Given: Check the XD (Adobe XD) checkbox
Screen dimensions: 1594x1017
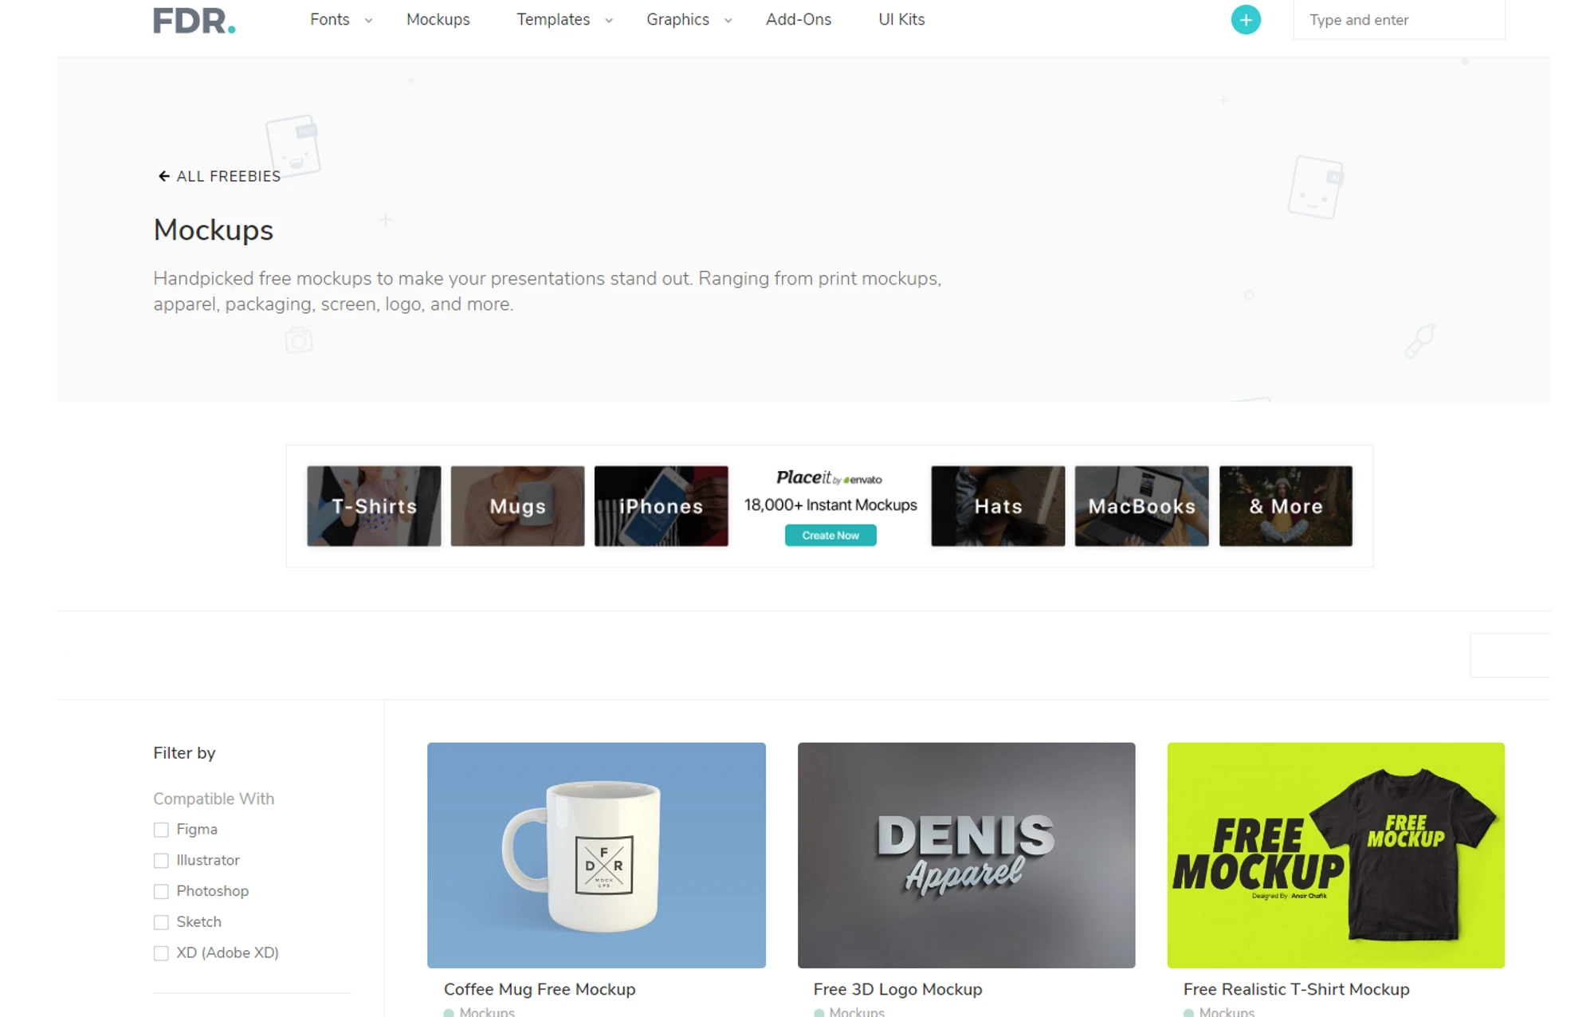Looking at the screenshot, I should (162, 952).
